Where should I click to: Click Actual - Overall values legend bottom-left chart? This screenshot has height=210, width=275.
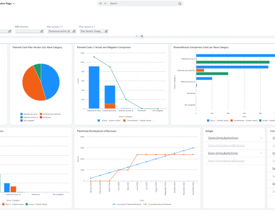pos(36,205)
